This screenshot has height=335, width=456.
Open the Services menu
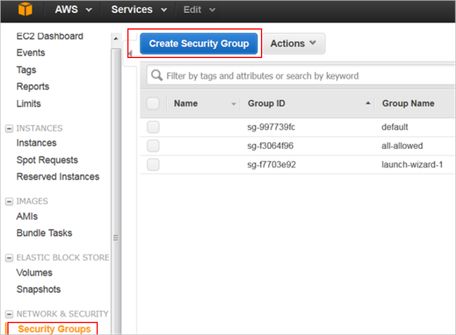[x=139, y=9]
